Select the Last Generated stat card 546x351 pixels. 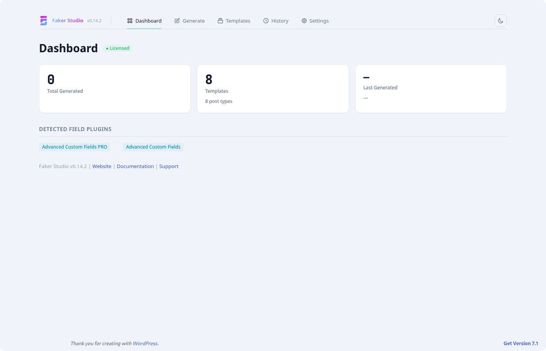coord(431,89)
